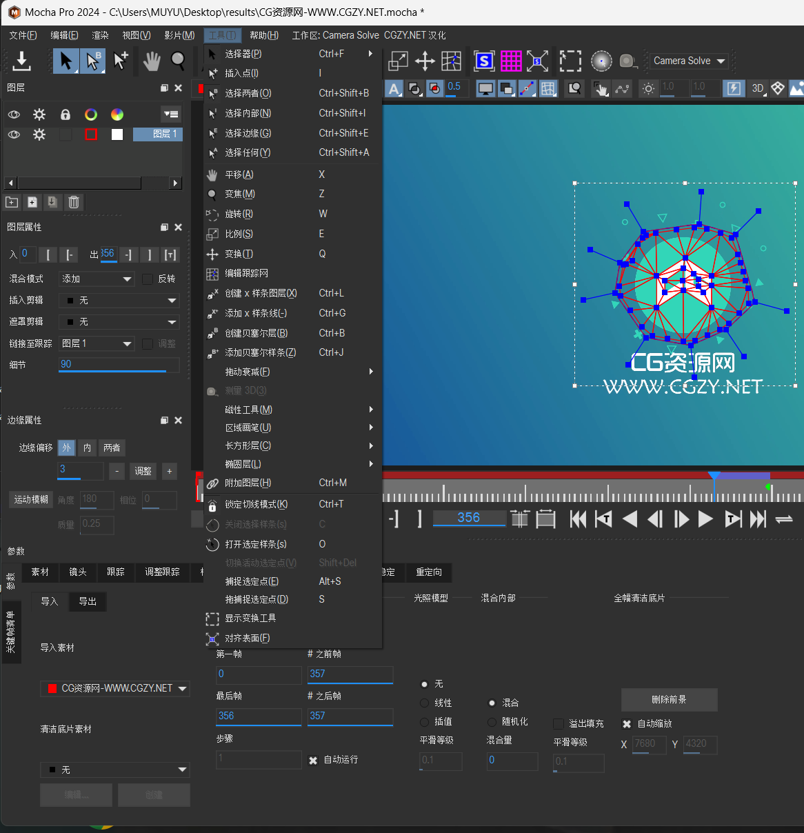
Task: Select the Zoom magnifier tool in the toolbar
Action: (178, 61)
